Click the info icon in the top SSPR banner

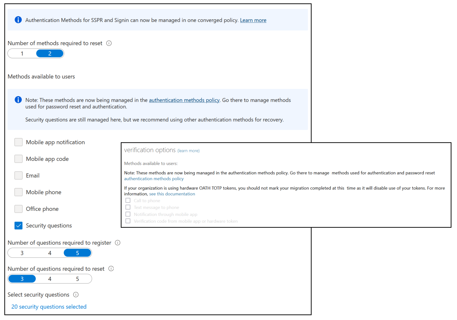pos(18,20)
